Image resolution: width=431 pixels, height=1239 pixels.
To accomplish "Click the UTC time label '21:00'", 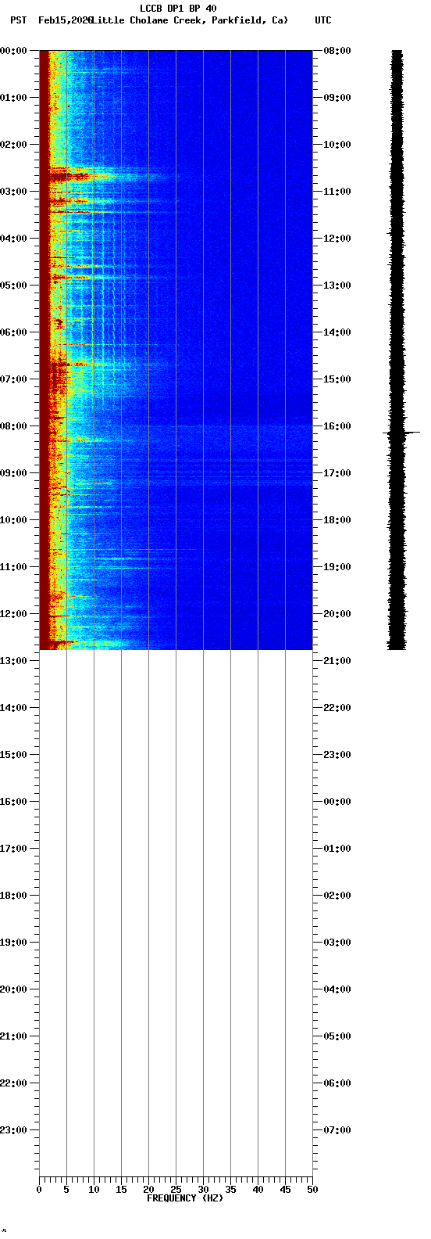I will pos(337,661).
